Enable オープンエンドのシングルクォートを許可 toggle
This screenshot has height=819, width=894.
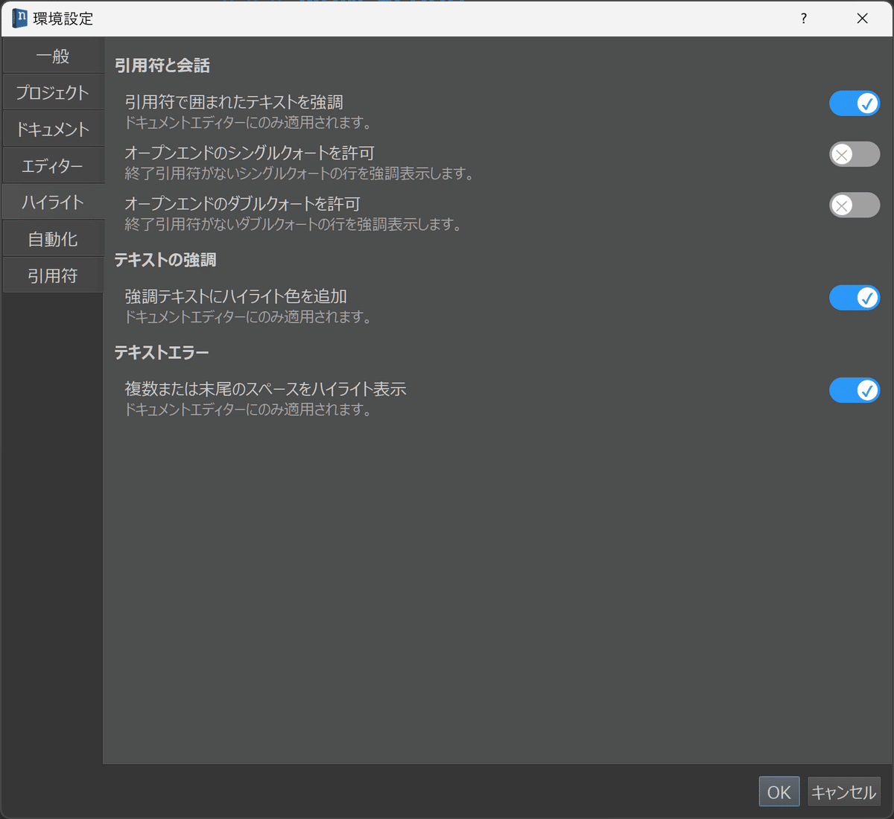(855, 154)
